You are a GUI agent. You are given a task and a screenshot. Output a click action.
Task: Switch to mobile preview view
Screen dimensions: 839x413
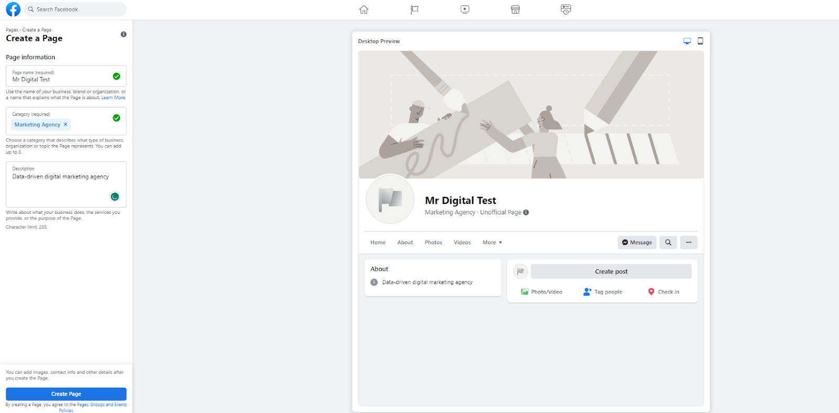[700, 41]
